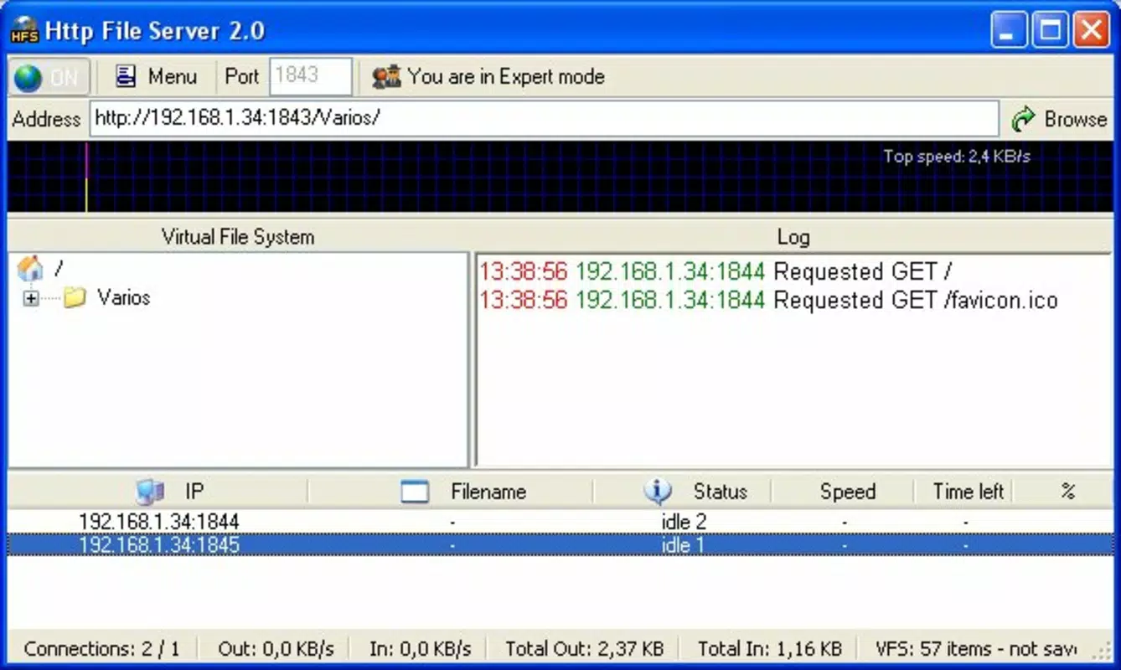1121x670 pixels.
Task: Click the VFS: 57 items status entry
Action: pos(976,648)
